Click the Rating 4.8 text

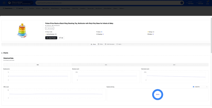(151, 32)
